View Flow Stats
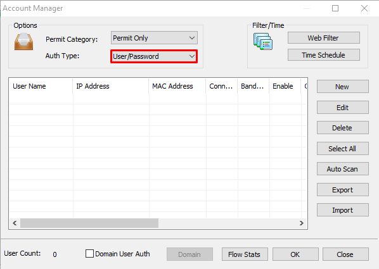Image resolution: width=379 pixels, height=269 pixels. coord(245,254)
